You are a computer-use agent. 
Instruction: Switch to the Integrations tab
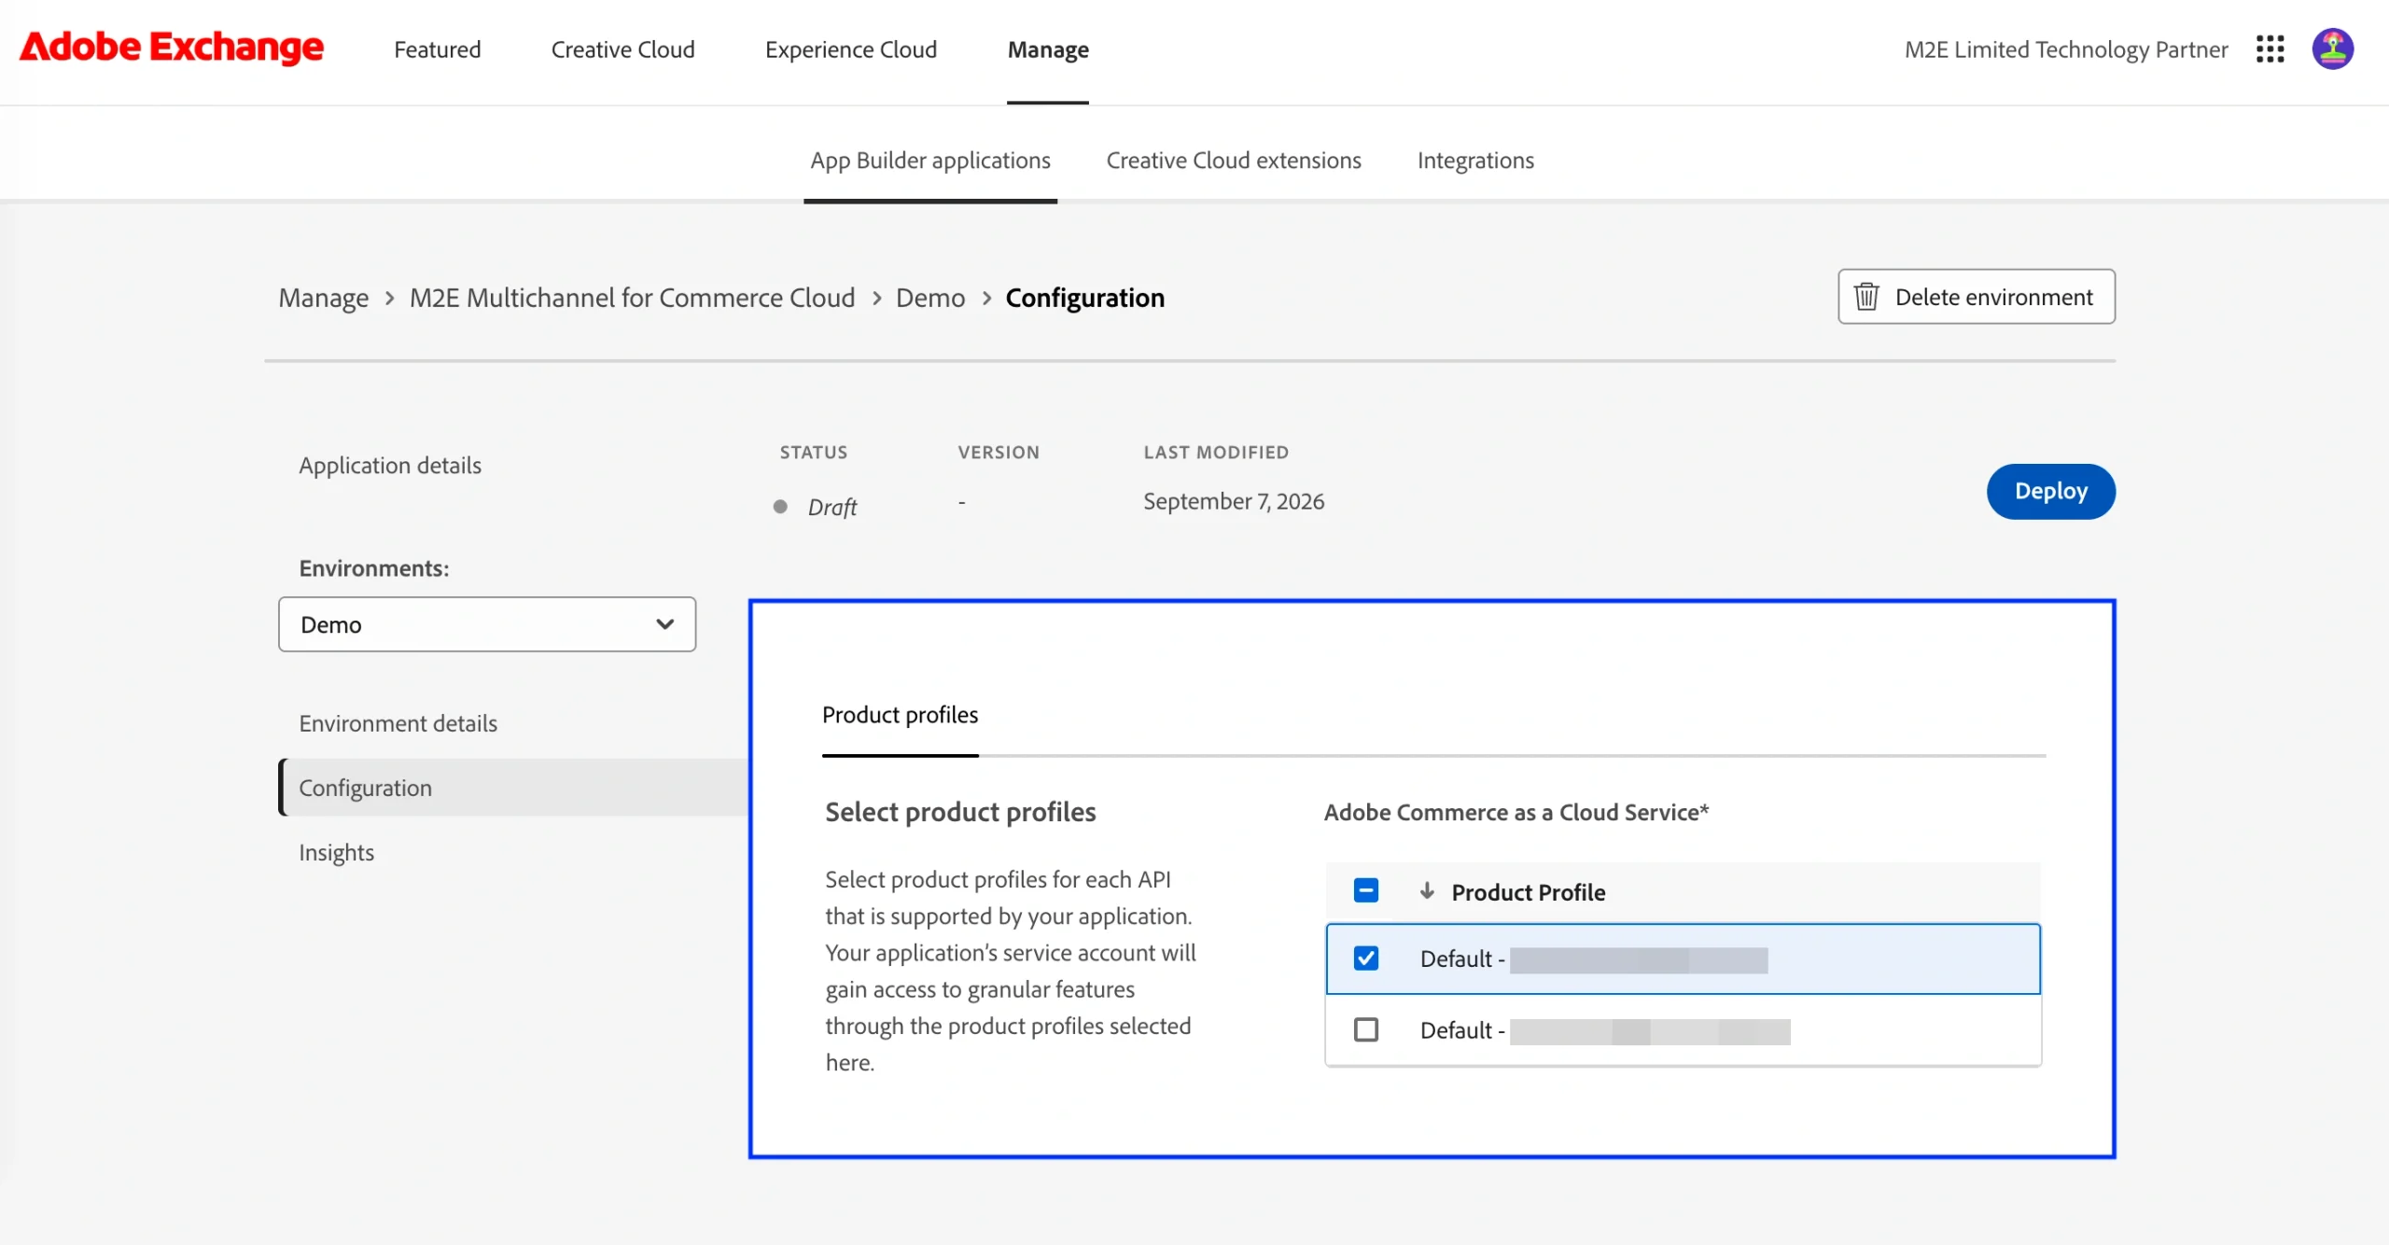(1475, 161)
